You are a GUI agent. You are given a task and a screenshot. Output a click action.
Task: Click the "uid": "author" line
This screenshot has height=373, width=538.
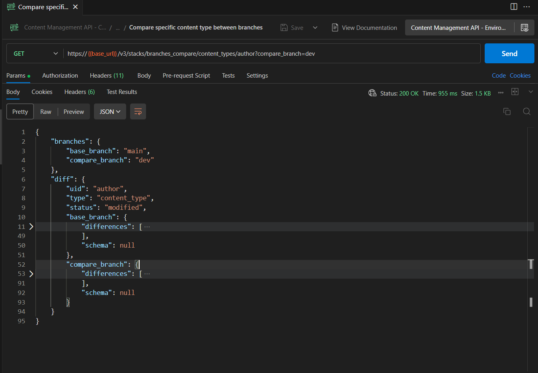click(96, 189)
